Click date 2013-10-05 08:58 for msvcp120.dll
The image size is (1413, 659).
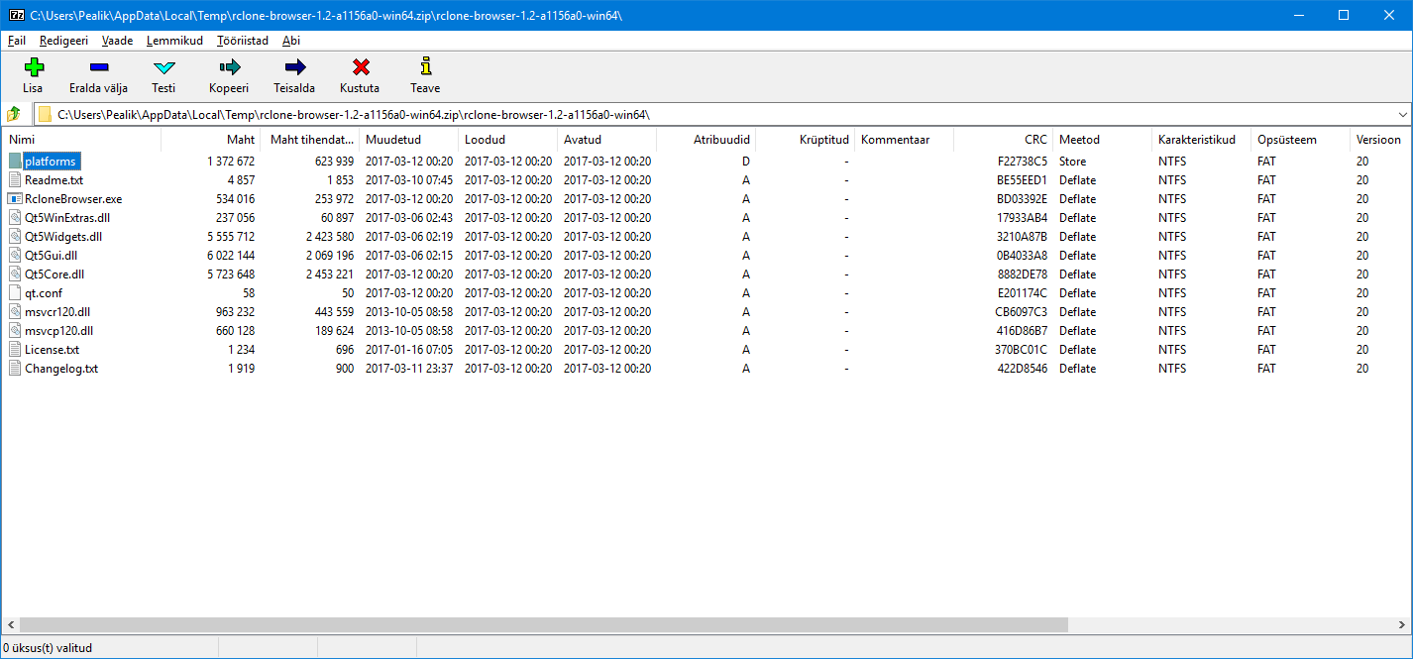coord(409,330)
